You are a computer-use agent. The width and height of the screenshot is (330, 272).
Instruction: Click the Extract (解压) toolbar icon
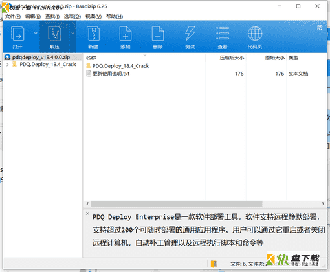point(54,34)
